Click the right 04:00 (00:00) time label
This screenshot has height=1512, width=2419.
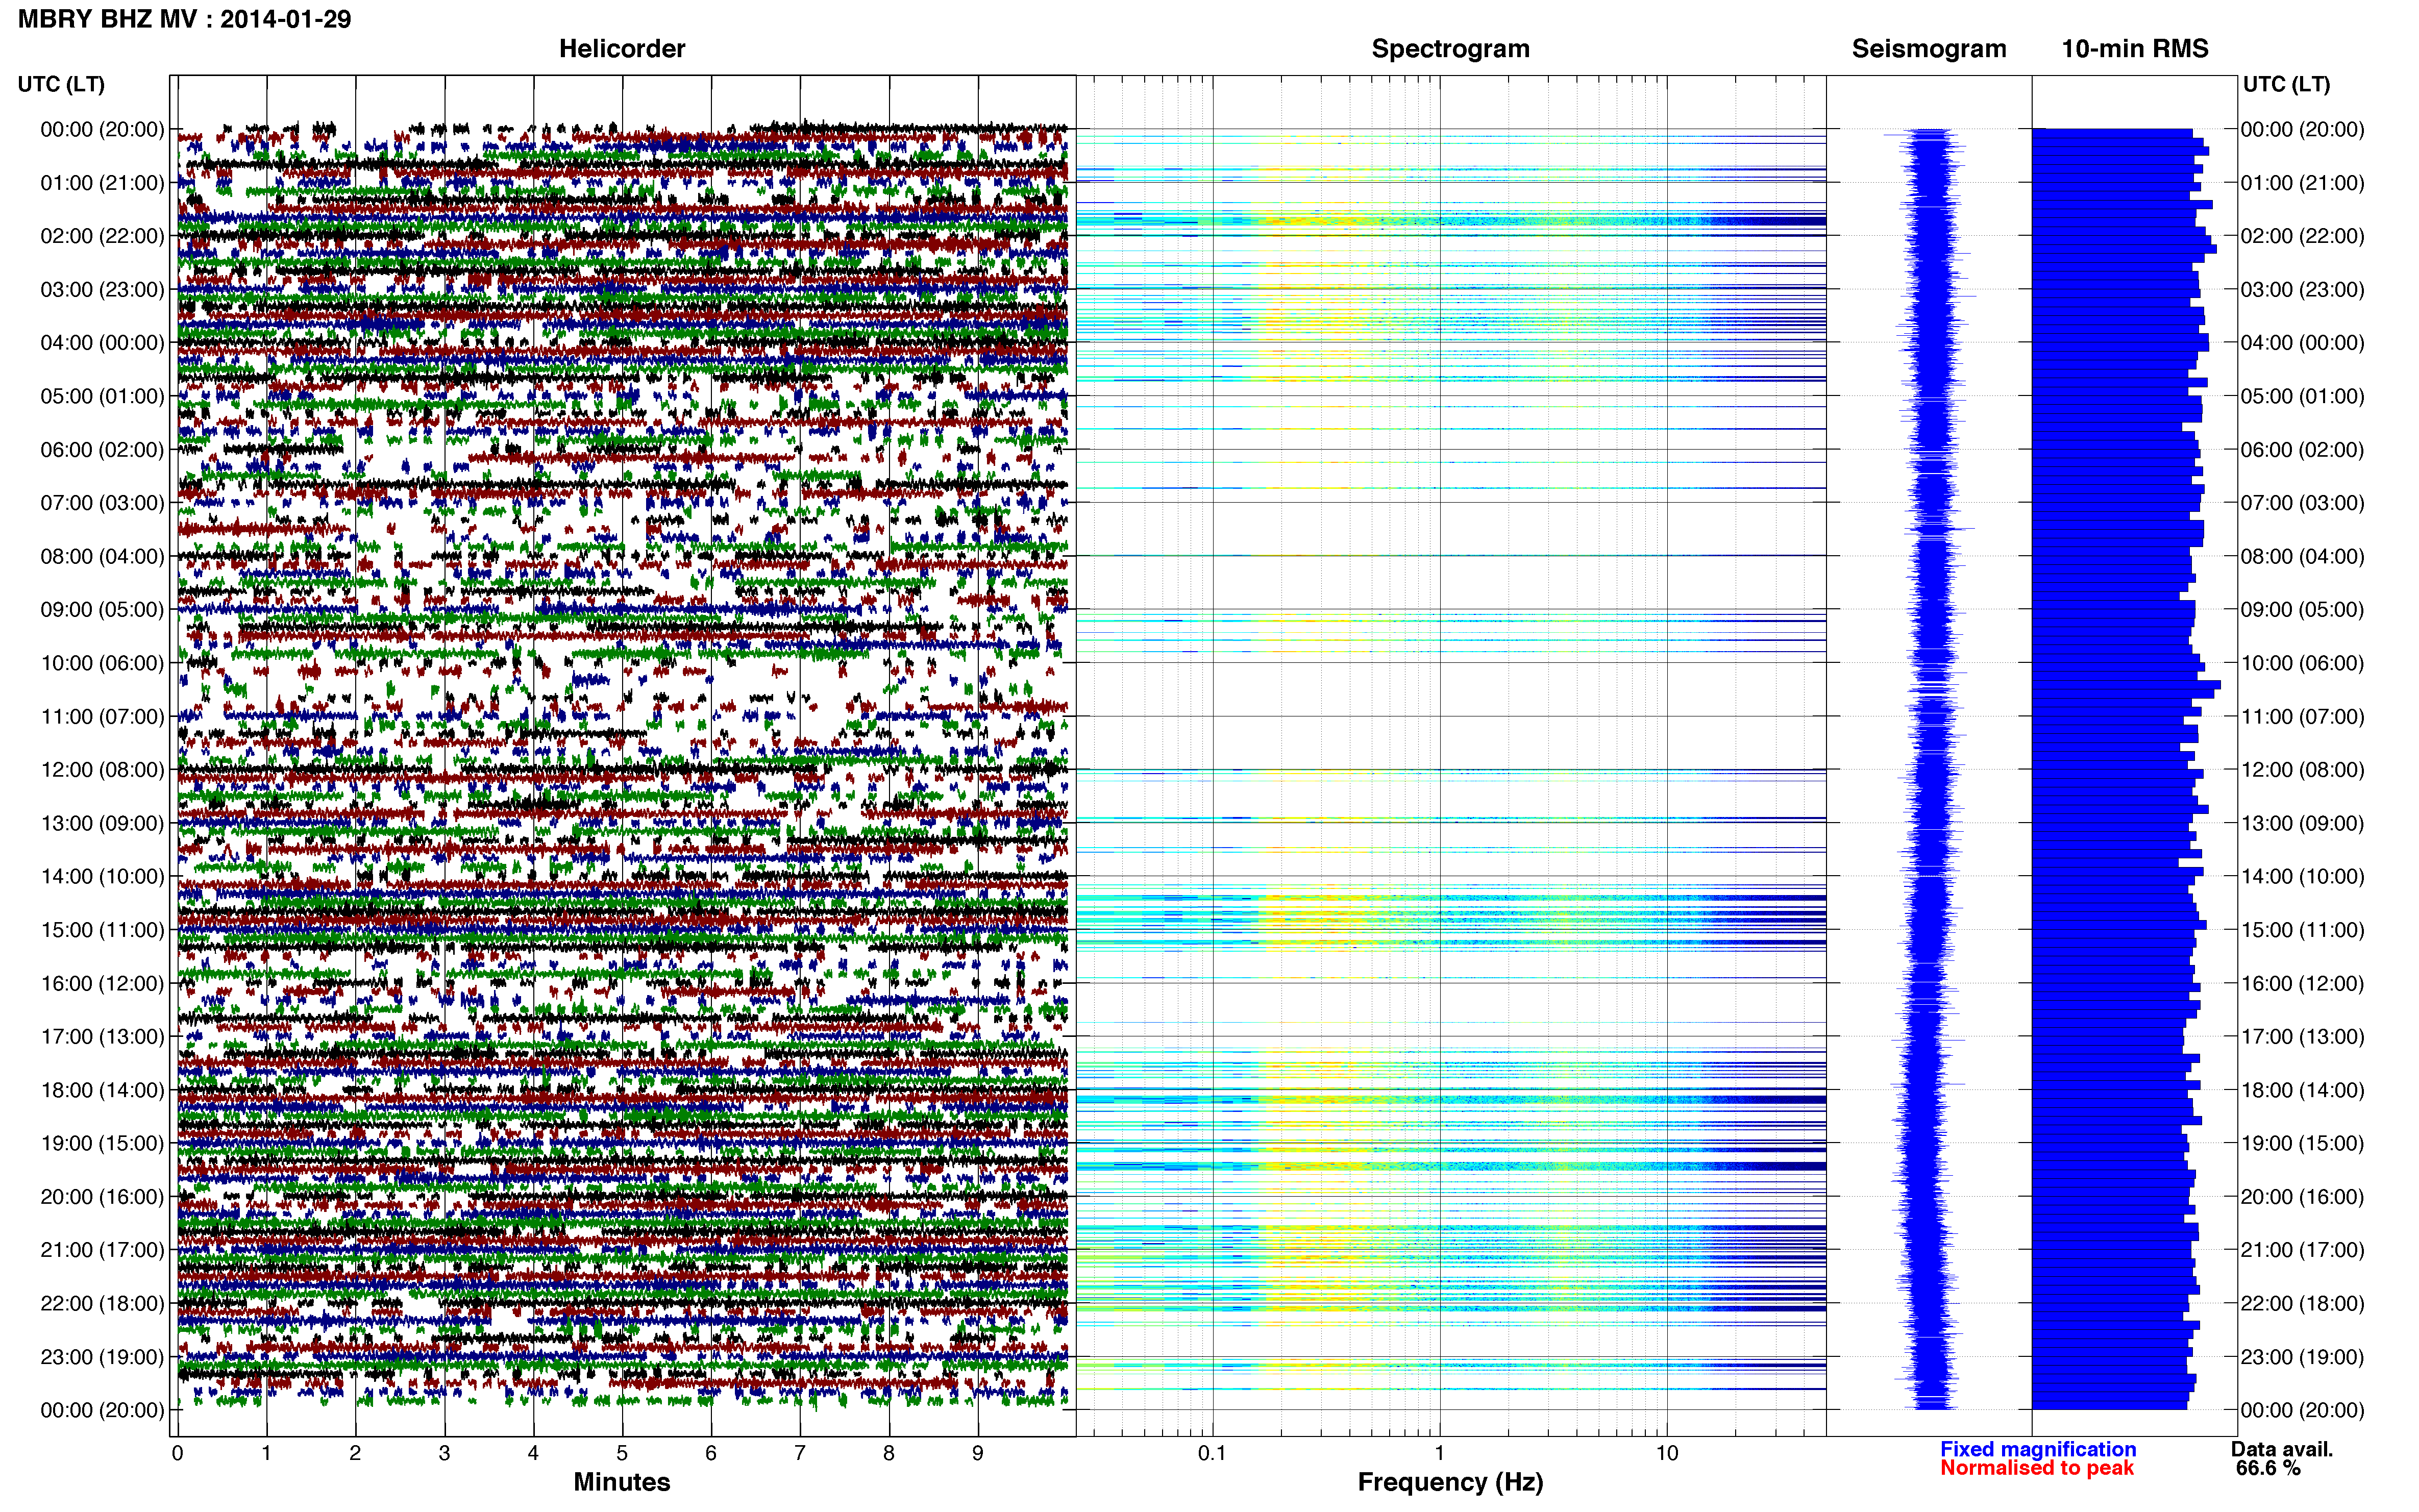(x=2302, y=343)
